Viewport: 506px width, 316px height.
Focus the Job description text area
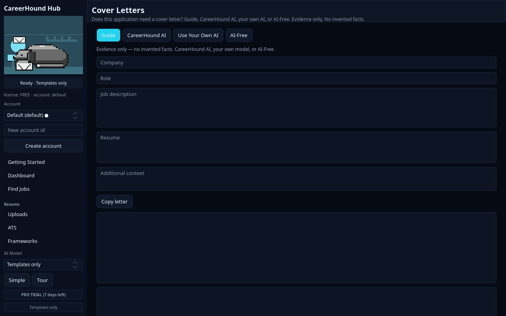(x=296, y=108)
